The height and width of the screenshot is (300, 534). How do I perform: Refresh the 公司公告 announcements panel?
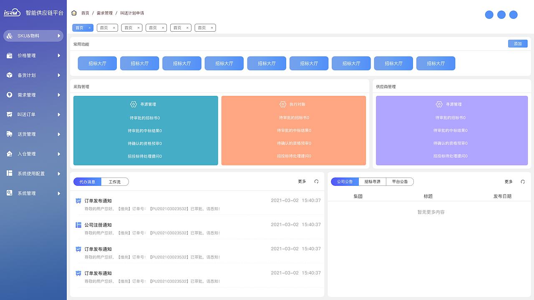click(x=523, y=182)
